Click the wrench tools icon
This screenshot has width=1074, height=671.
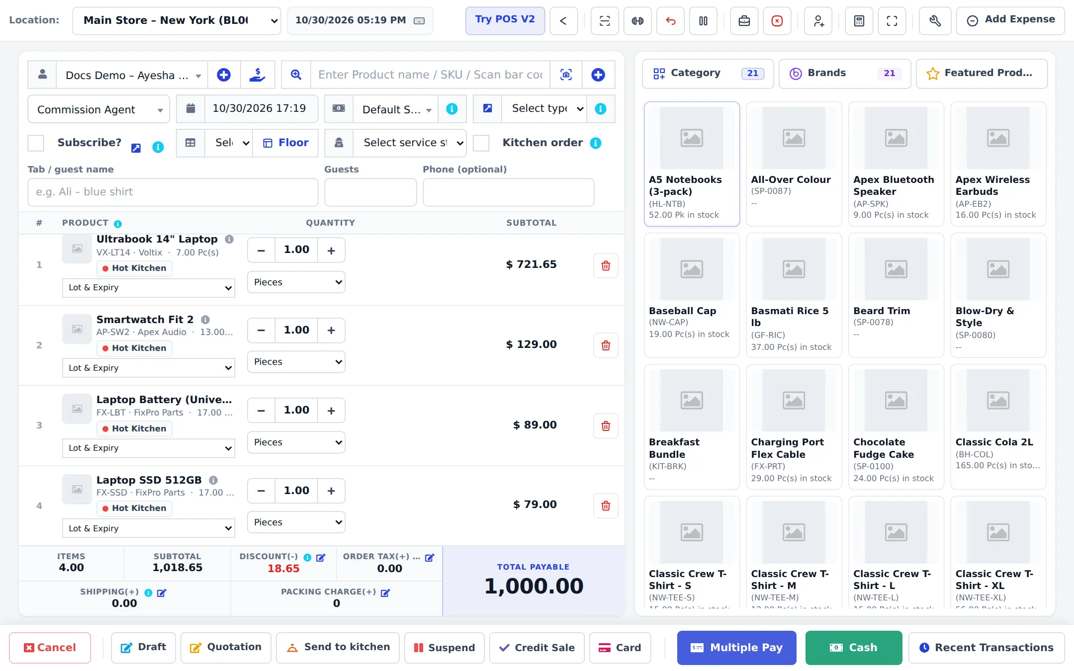(x=935, y=21)
